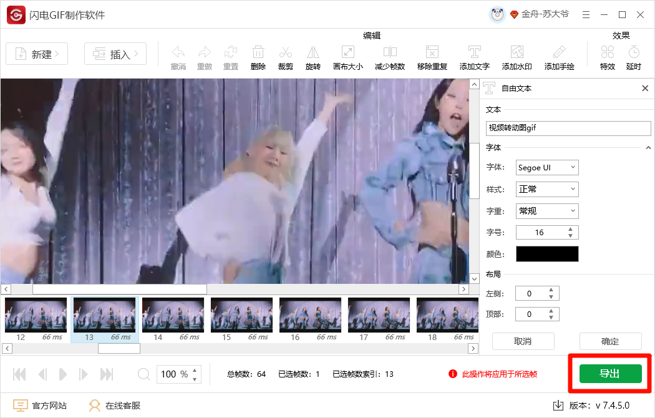
Task: Jump to last frame playback button
Action: click(107, 374)
